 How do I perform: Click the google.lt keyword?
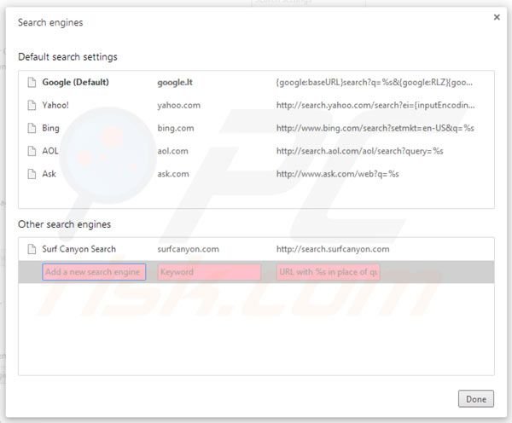tap(175, 83)
